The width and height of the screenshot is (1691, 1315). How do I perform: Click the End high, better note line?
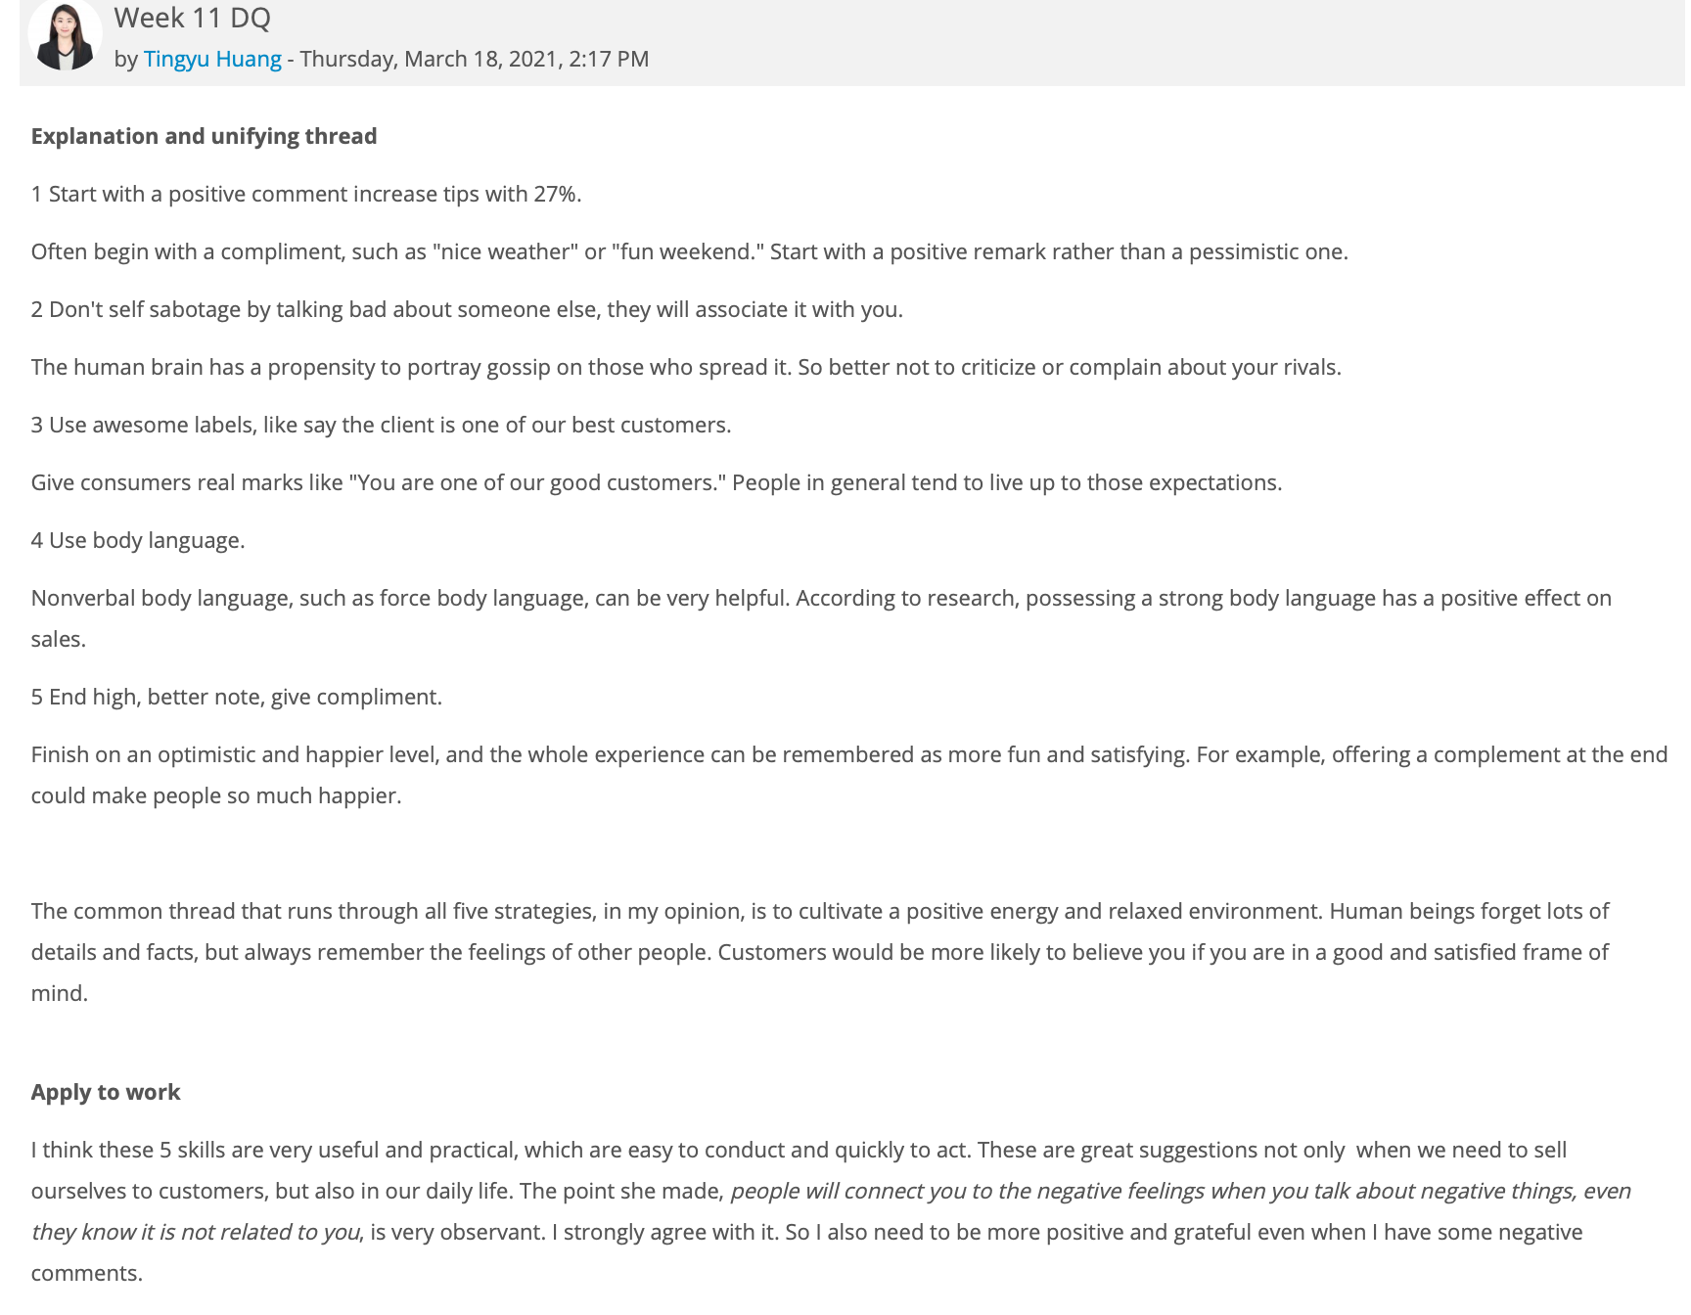[x=237, y=697]
